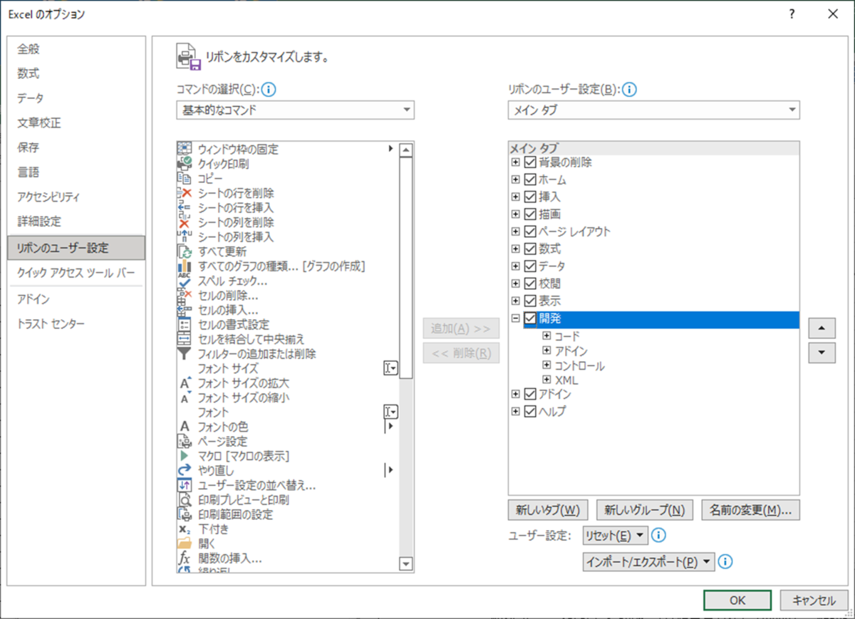Viewport: 855px width, 619px height.
Task: Expand the コード group node
Action: [x=547, y=335]
